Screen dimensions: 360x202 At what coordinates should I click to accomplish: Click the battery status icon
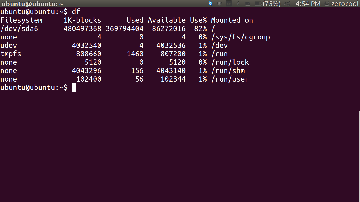(x=258, y=3)
